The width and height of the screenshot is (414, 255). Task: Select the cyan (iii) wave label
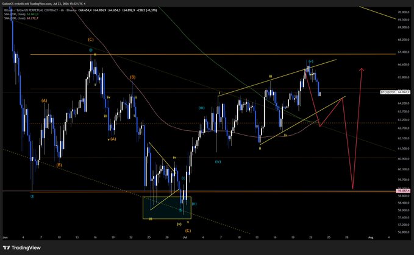tap(201, 108)
